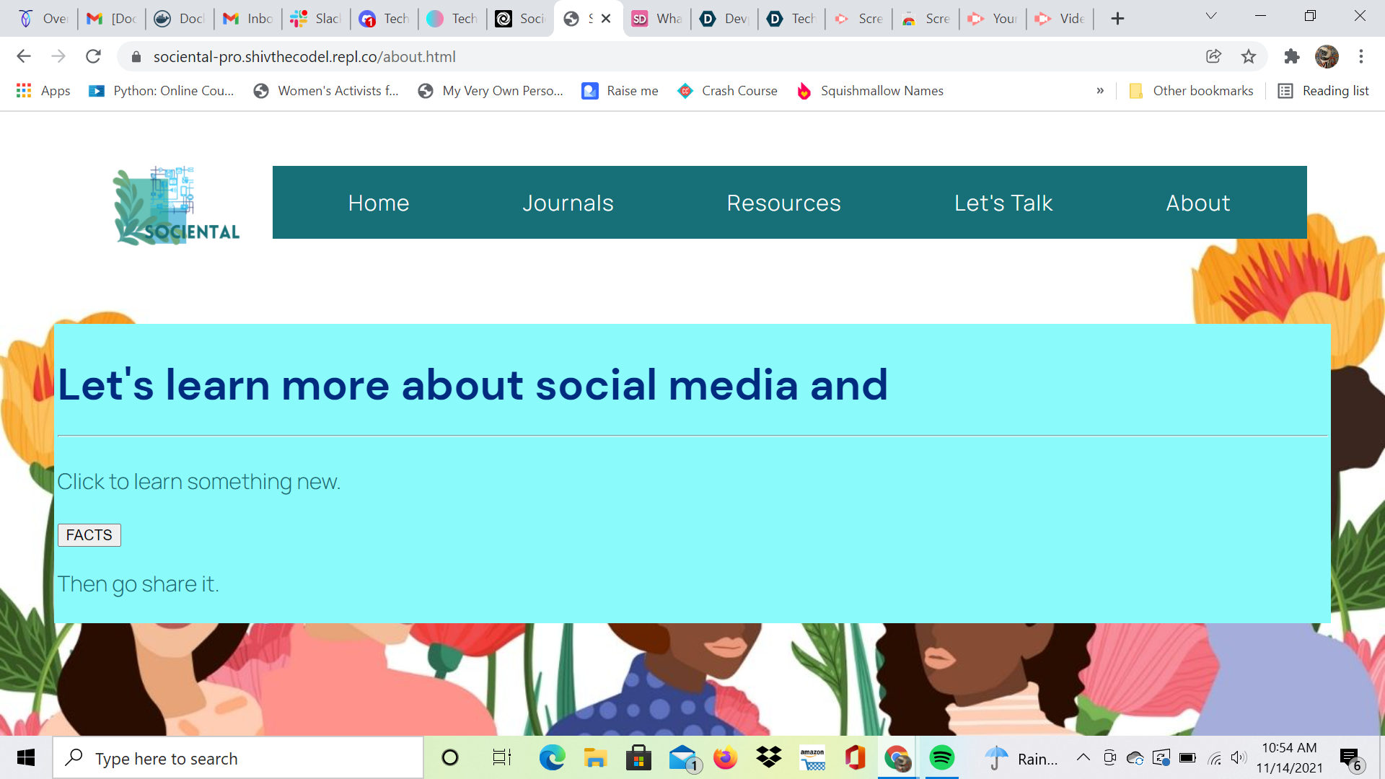
Task: Open Chrome profile avatar
Action: coord(1326,56)
